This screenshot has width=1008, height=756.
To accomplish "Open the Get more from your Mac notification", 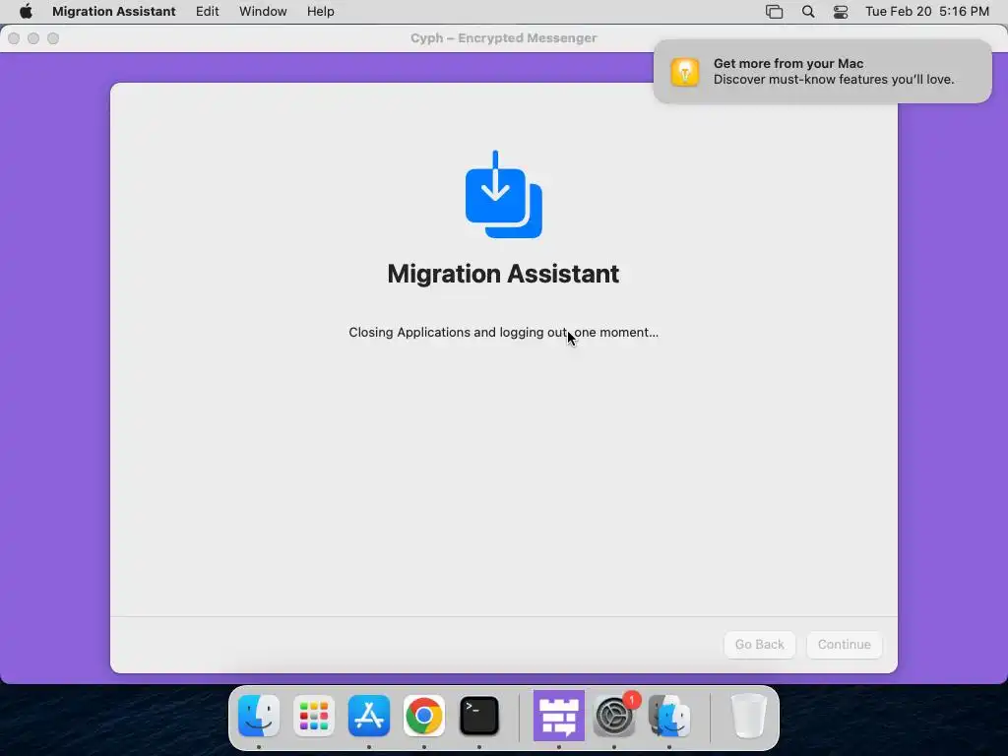I will tap(822, 71).
